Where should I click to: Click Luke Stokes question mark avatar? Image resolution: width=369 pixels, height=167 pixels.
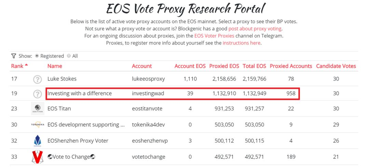coord(38,80)
